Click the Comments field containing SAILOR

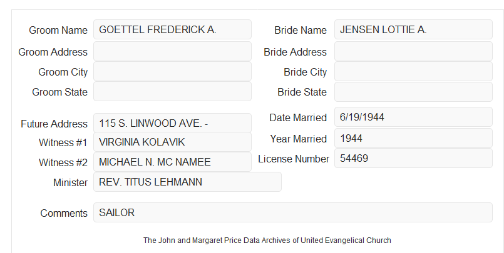tap(293, 212)
